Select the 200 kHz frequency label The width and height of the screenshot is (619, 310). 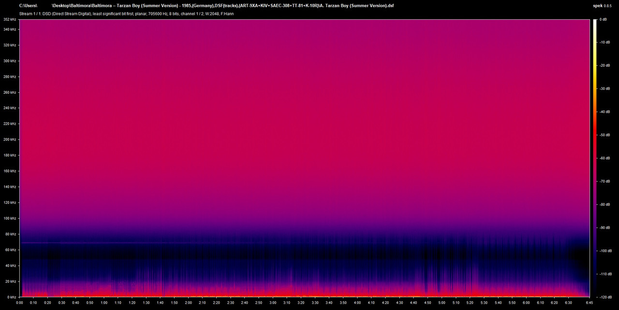10,139
